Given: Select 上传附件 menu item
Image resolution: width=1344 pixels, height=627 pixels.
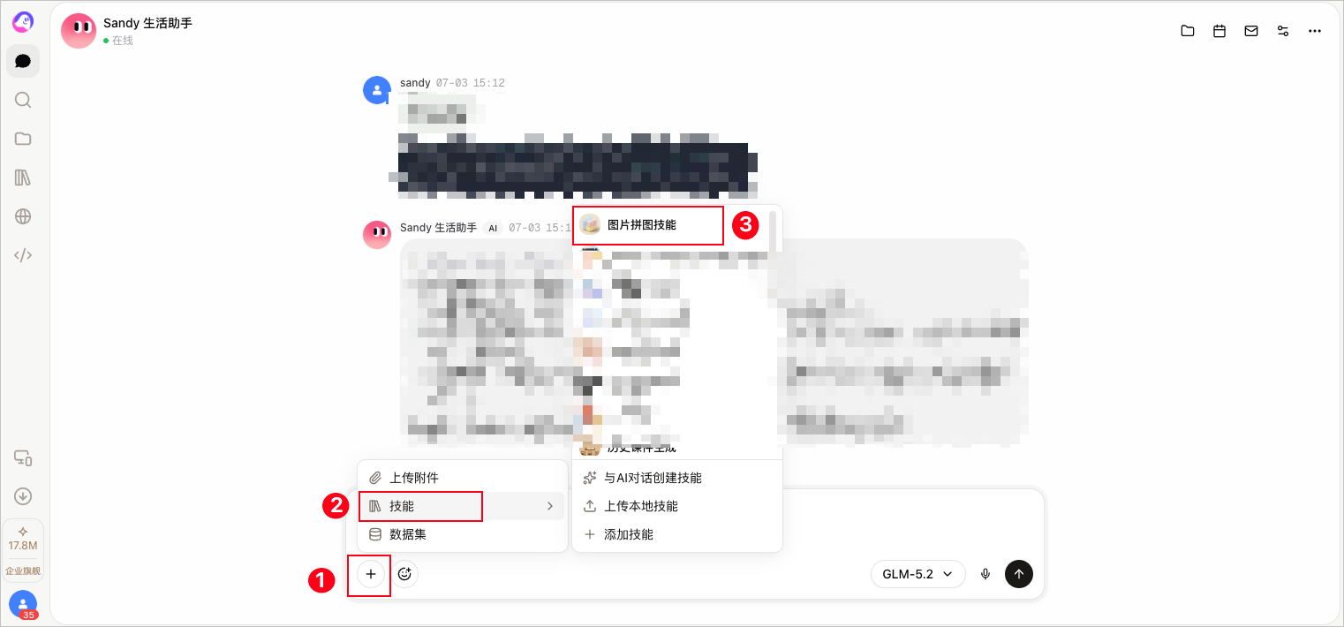Looking at the screenshot, I should click(463, 478).
